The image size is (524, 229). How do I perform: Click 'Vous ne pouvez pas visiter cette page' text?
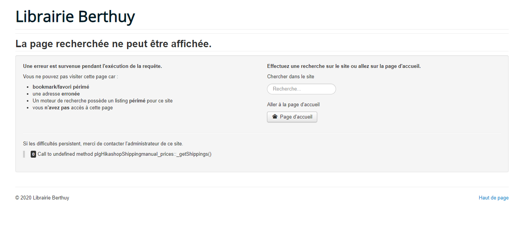71,77
